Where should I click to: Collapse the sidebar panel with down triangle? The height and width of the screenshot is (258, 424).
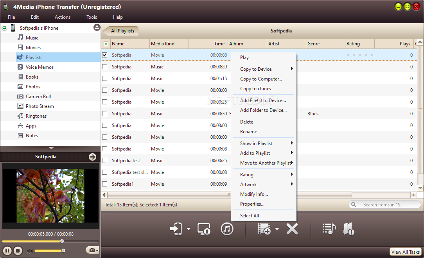pos(51,148)
